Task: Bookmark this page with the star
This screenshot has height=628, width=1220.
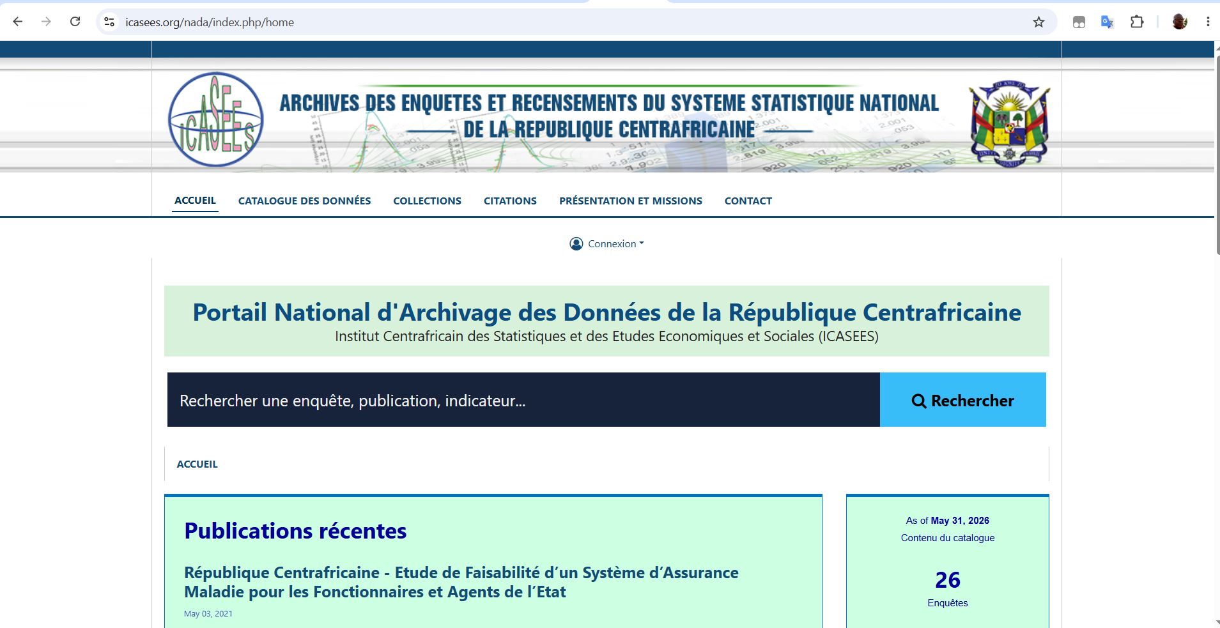Action: coord(1039,22)
